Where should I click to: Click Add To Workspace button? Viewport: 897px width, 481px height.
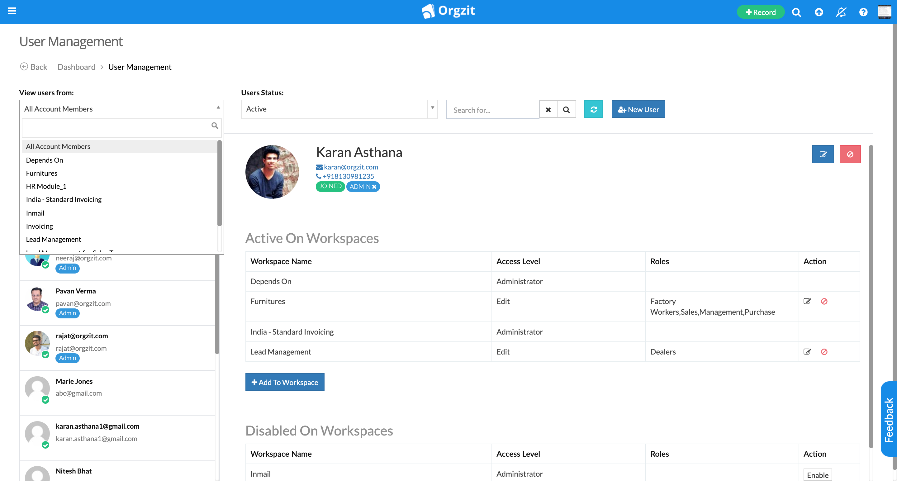click(x=285, y=382)
